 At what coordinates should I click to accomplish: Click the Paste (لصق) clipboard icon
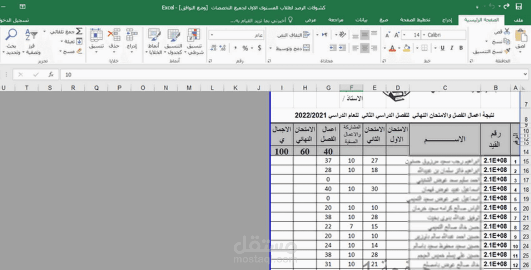[x=520, y=35]
